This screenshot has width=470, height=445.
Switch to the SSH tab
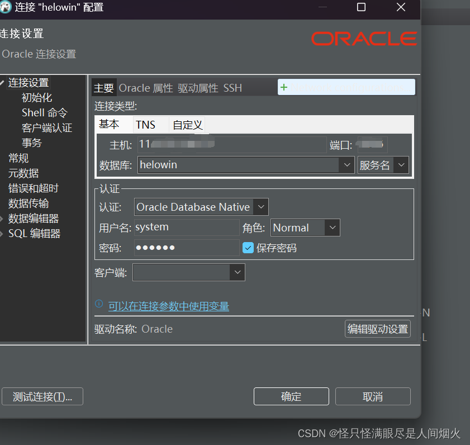232,88
